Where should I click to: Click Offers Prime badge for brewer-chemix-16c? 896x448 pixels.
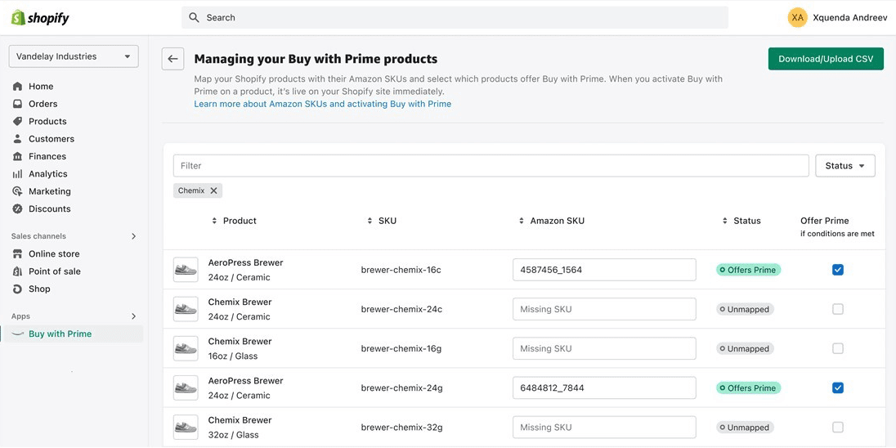(x=748, y=270)
